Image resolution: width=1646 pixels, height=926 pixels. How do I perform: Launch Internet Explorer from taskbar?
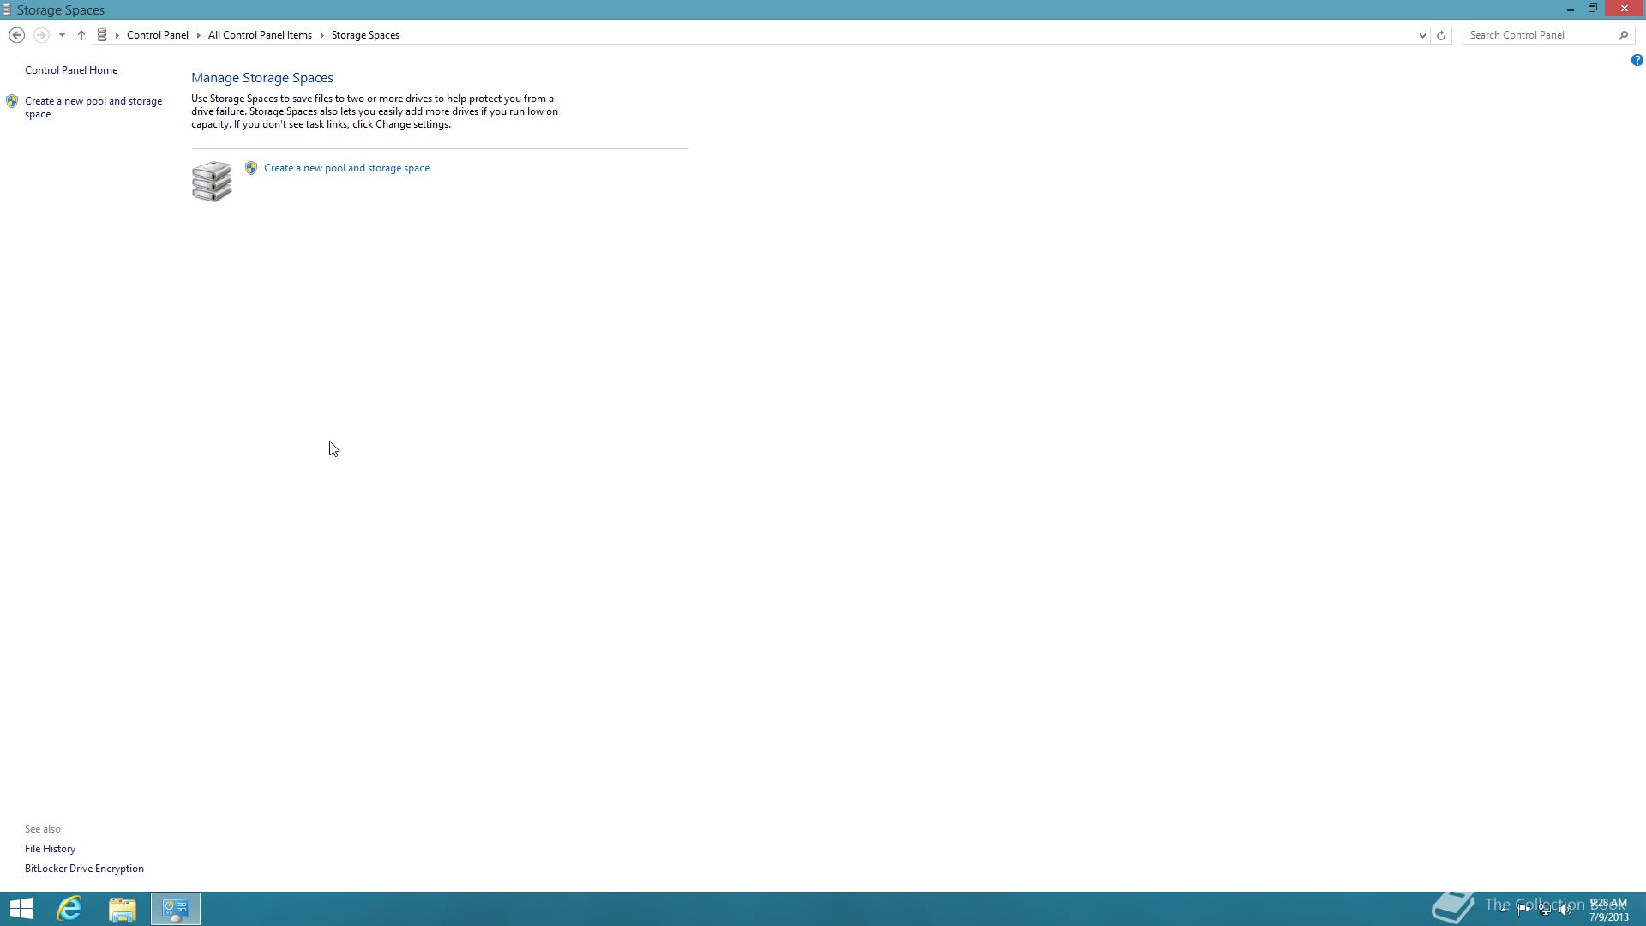click(x=69, y=909)
